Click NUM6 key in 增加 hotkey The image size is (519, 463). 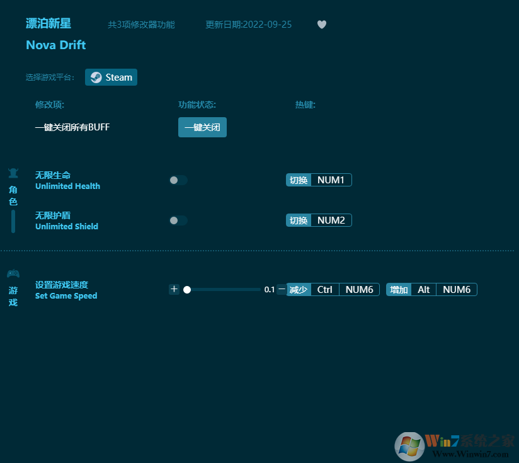457,290
